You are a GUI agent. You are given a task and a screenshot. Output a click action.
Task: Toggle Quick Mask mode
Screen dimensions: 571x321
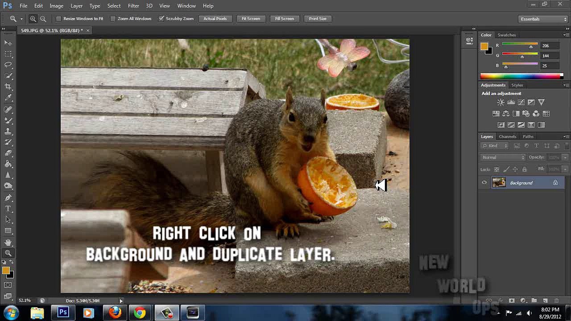[x=8, y=285]
